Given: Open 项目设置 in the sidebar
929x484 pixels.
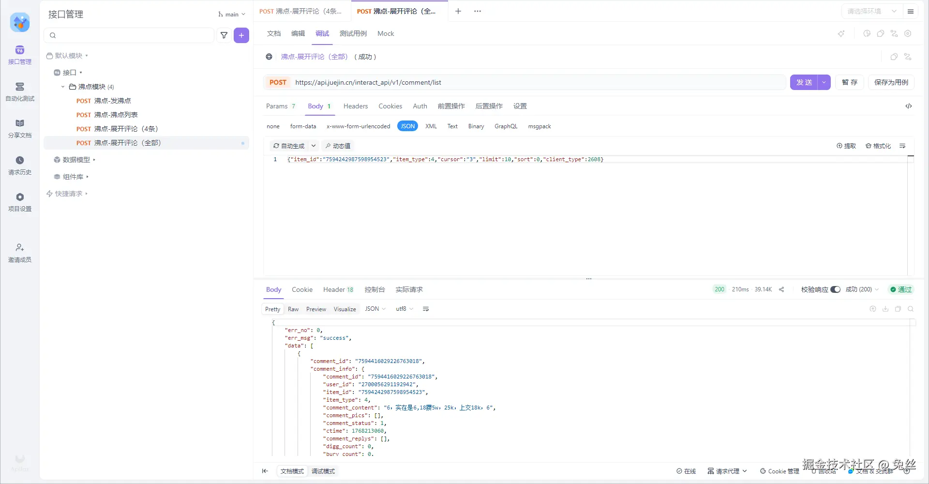Looking at the screenshot, I should coord(20,202).
